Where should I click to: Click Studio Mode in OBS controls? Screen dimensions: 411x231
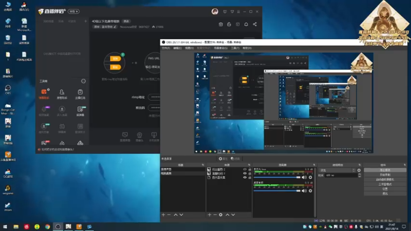(x=385, y=184)
